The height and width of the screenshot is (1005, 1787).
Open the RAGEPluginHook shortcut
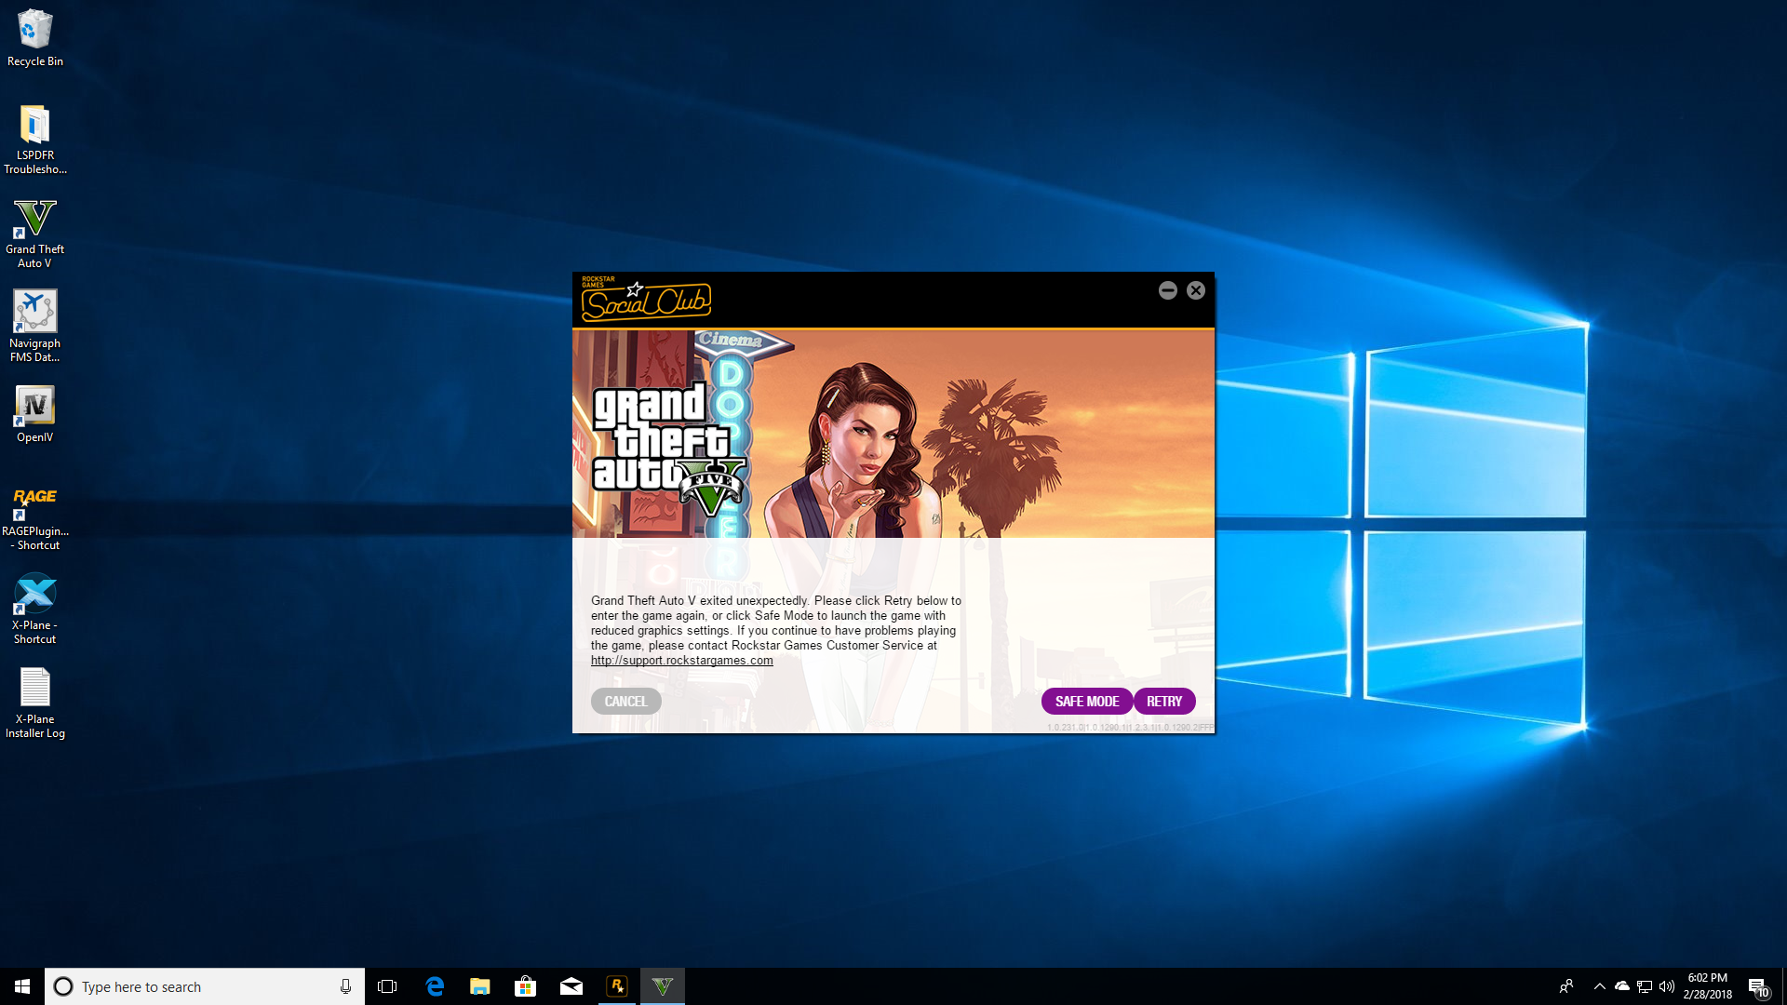pos(35,516)
